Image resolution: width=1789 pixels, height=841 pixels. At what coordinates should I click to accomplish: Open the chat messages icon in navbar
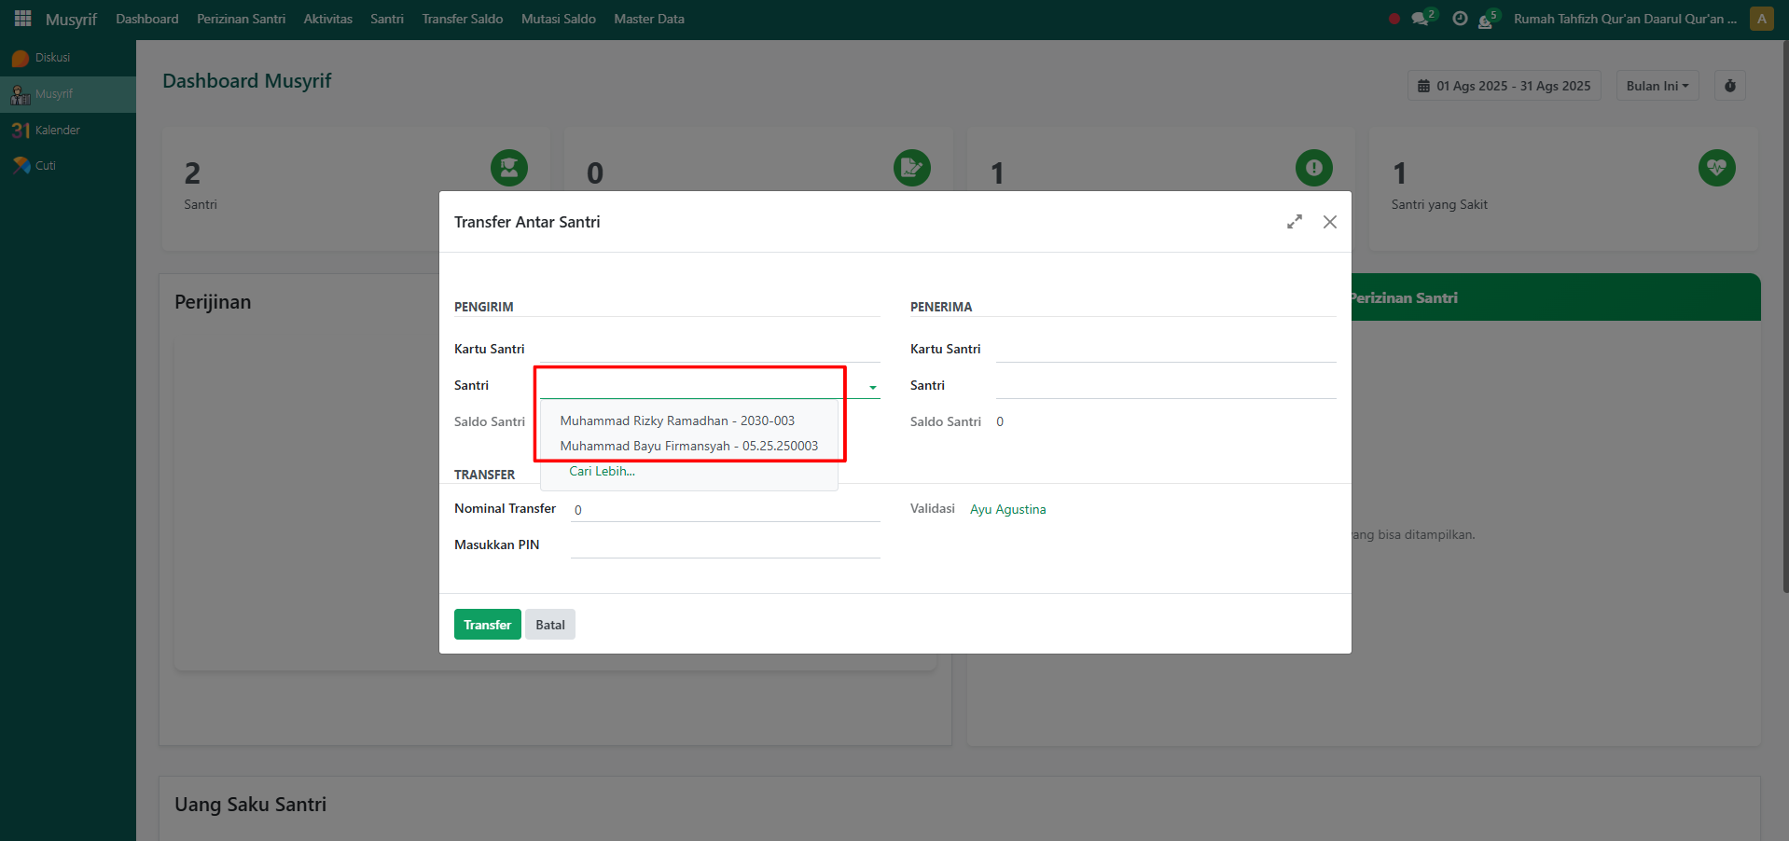(1421, 19)
